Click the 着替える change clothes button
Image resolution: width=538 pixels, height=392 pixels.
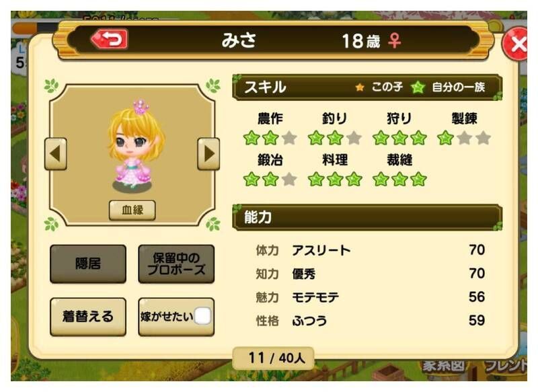(88, 317)
